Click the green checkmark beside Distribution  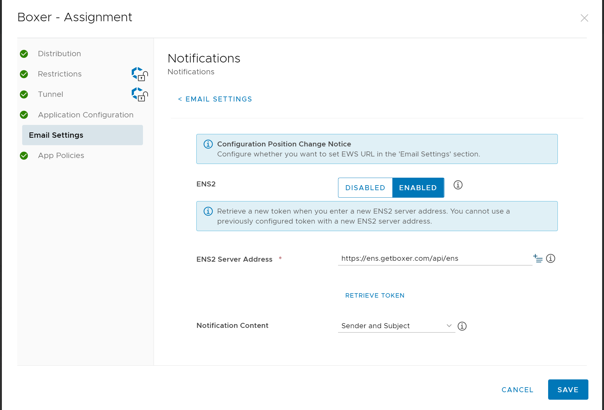tap(24, 54)
